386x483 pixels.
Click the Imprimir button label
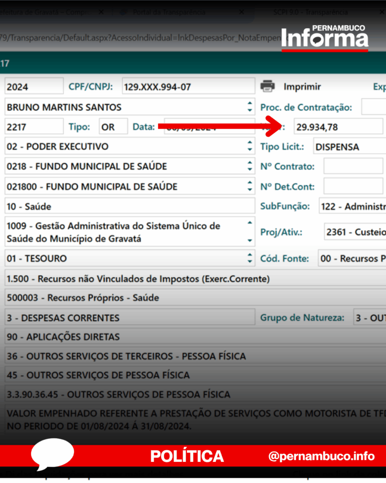click(302, 87)
